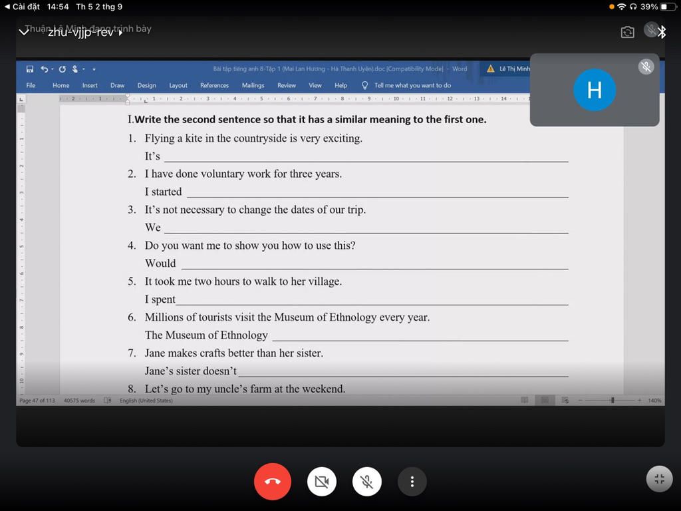
Task: Switch to Read Mode view icon
Action: point(525,400)
